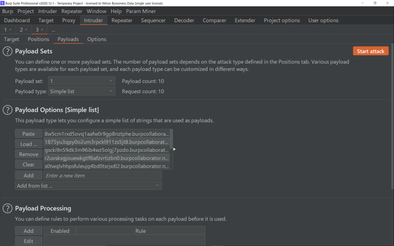Open the Options sub-tab
Image resolution: width=394 pixels, height=246 pixels.
[x=97, y=39]
